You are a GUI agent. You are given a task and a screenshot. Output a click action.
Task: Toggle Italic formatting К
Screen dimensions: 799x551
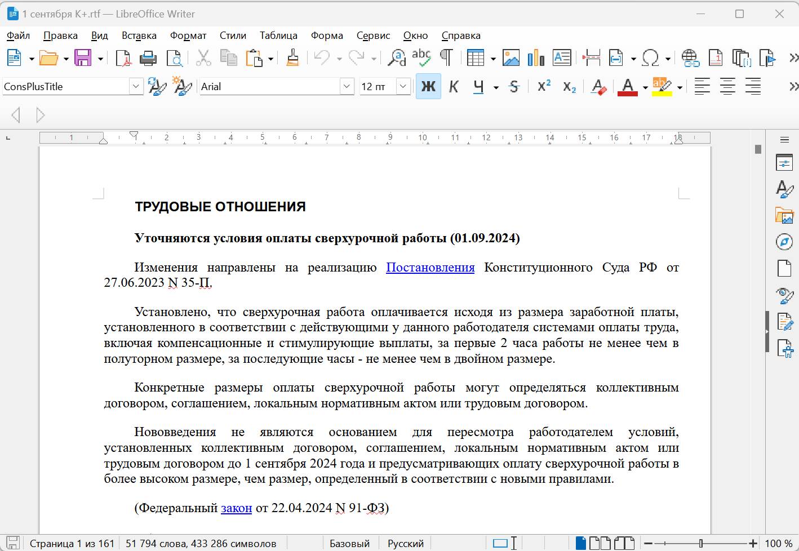point(454,86)
